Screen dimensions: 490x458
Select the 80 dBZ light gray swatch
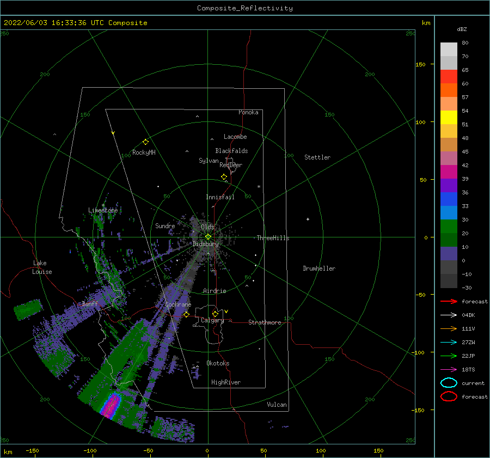pyautogui.click(x=449, y=49)
